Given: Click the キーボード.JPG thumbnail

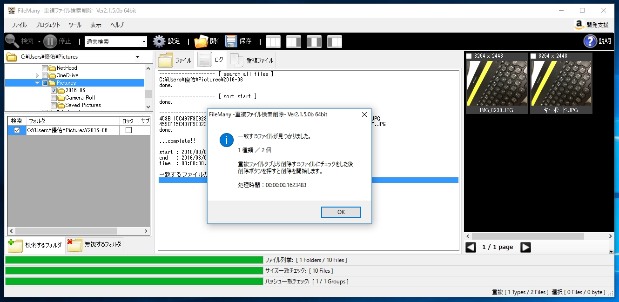Looking at the screenshot, I should (561, 83).
